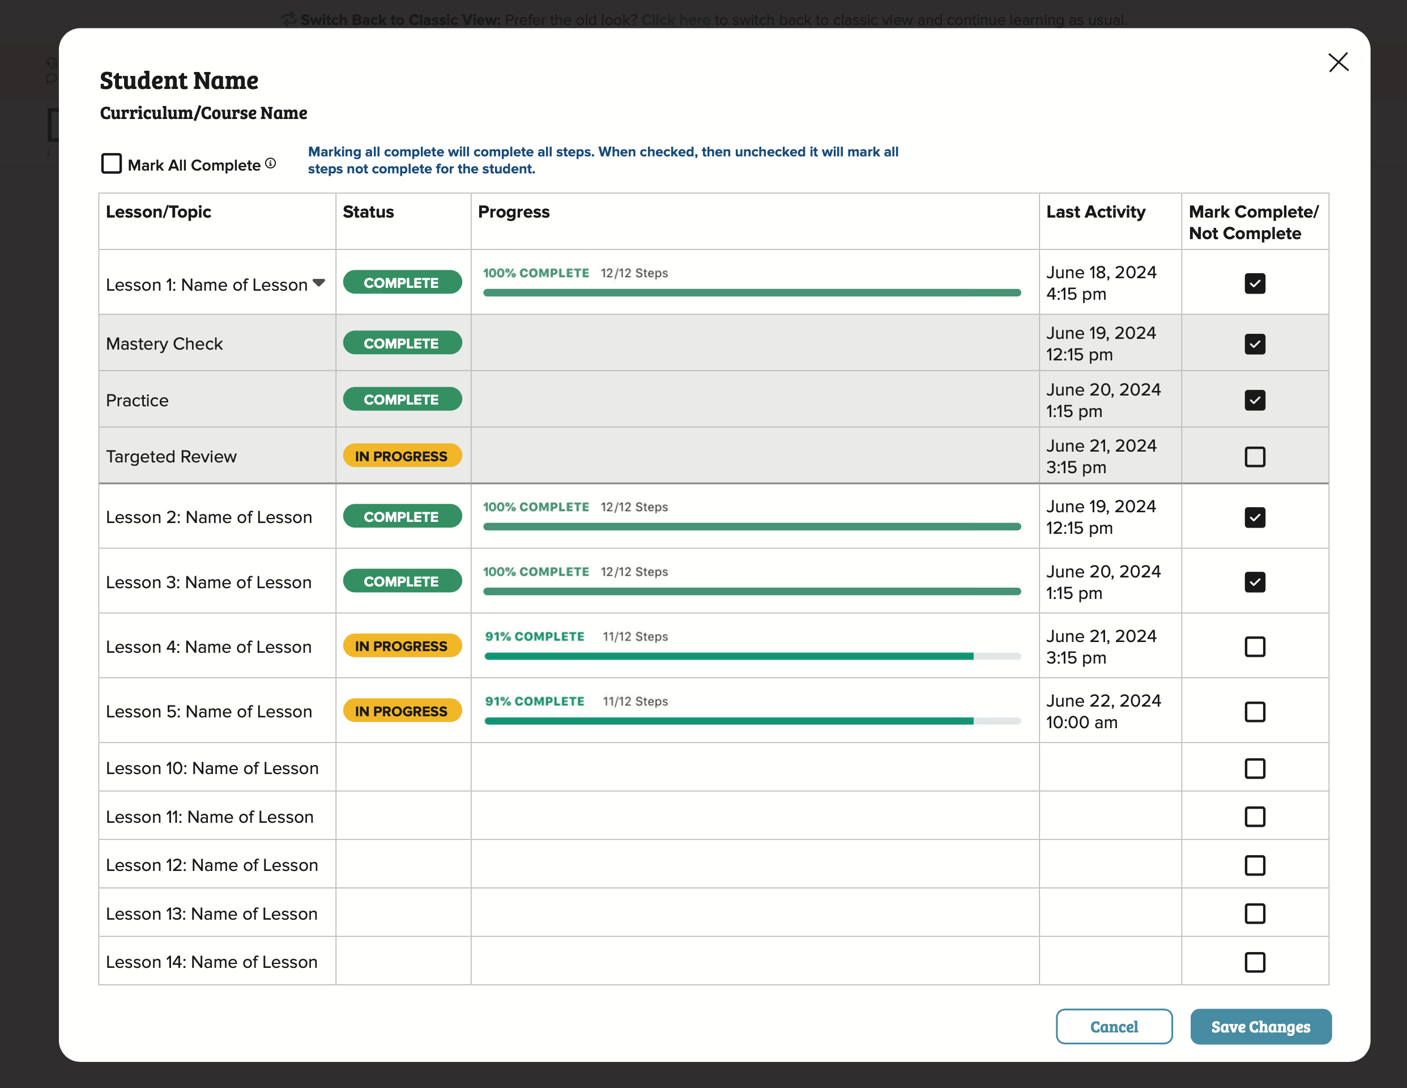
Task: Uncheck the Mastery Check completion box
Action: [1254, 344]
